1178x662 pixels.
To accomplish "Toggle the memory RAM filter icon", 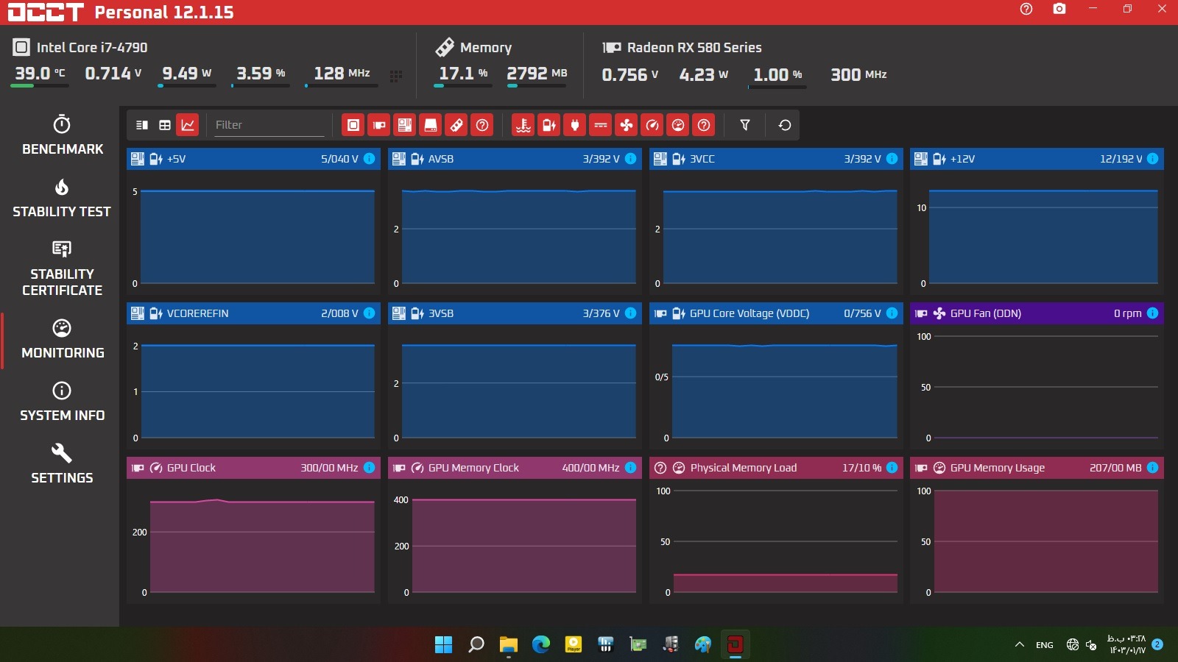I will click(x=456, y=125).
